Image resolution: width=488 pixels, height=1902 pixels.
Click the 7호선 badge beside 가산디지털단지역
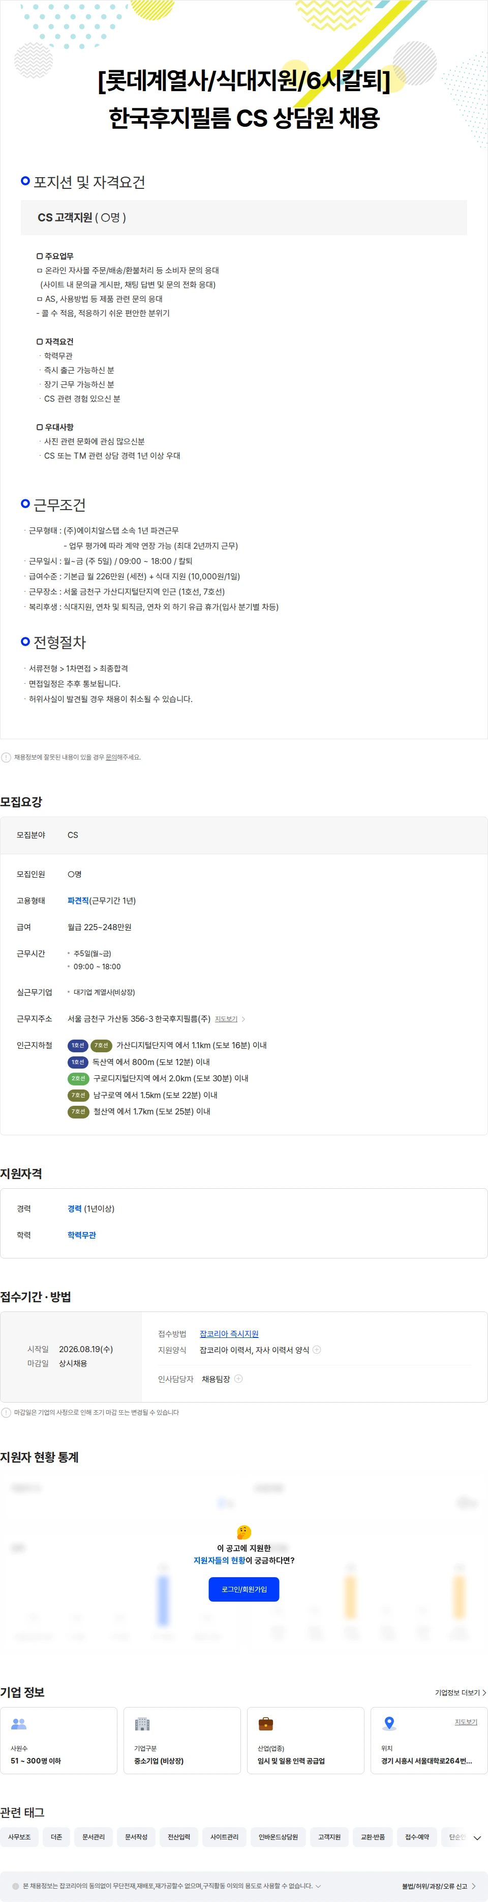click(x=101, y=1046)
